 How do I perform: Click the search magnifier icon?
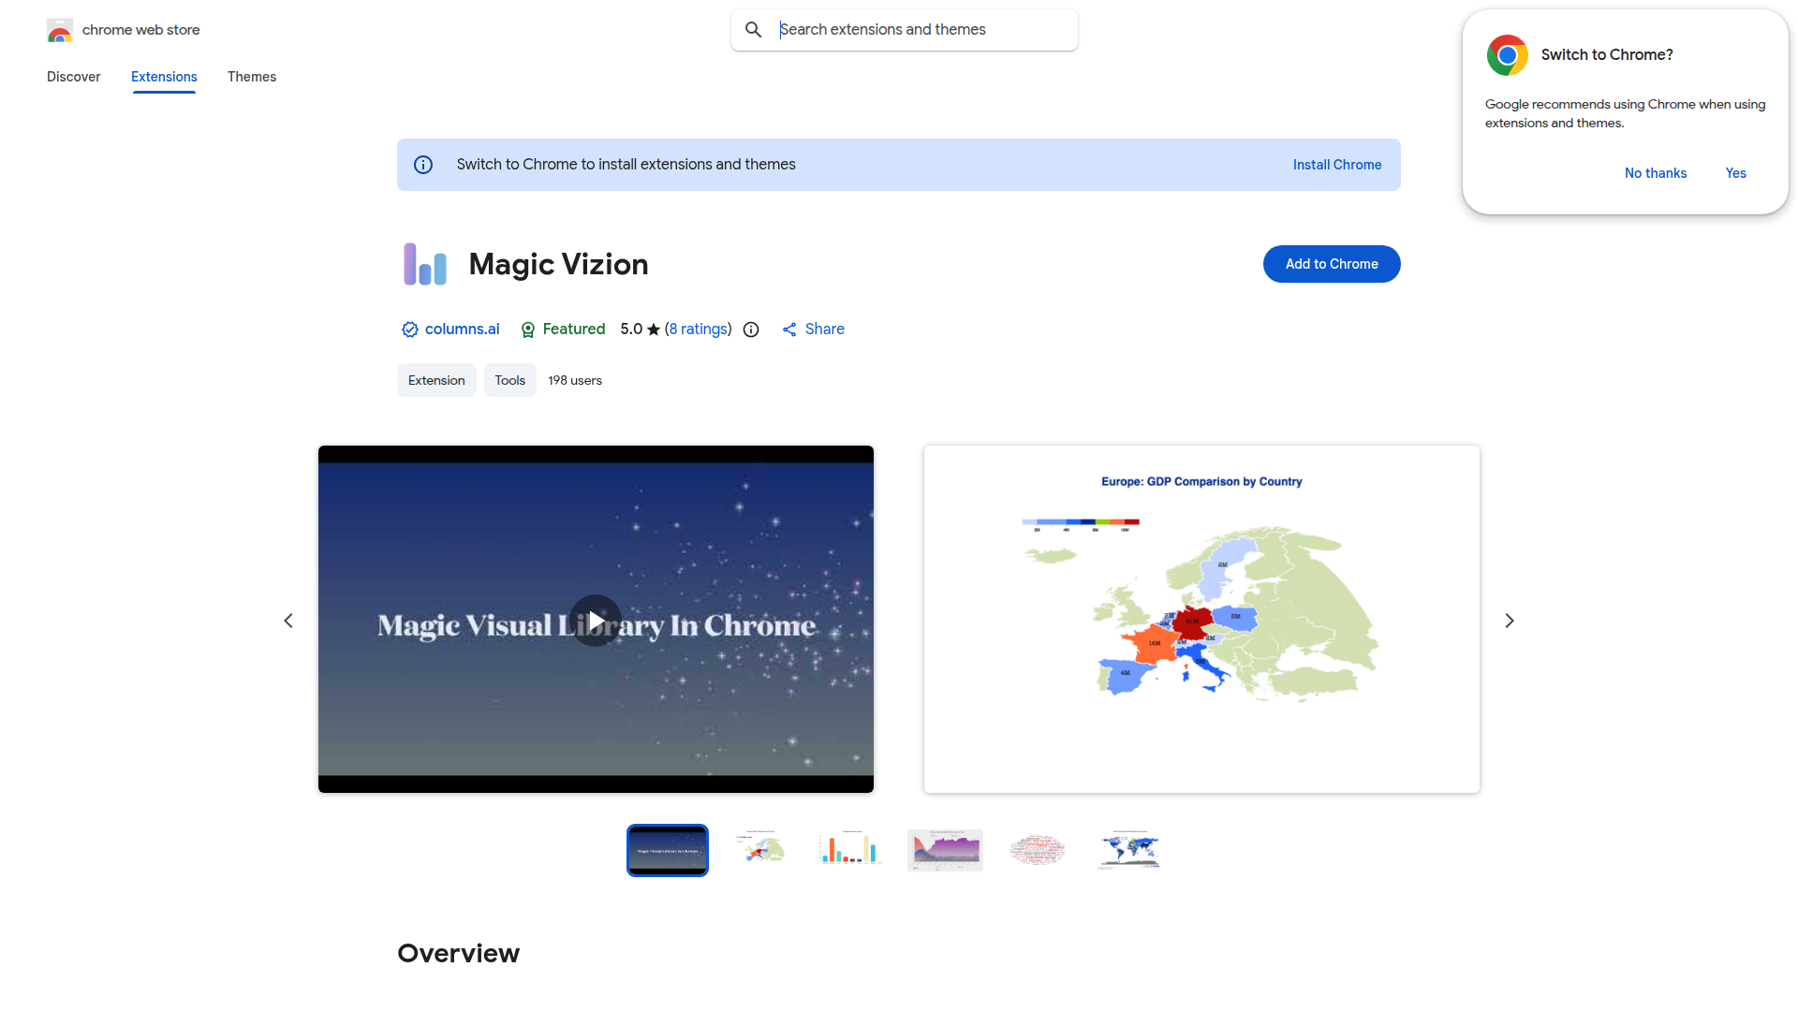click(754, 30)
